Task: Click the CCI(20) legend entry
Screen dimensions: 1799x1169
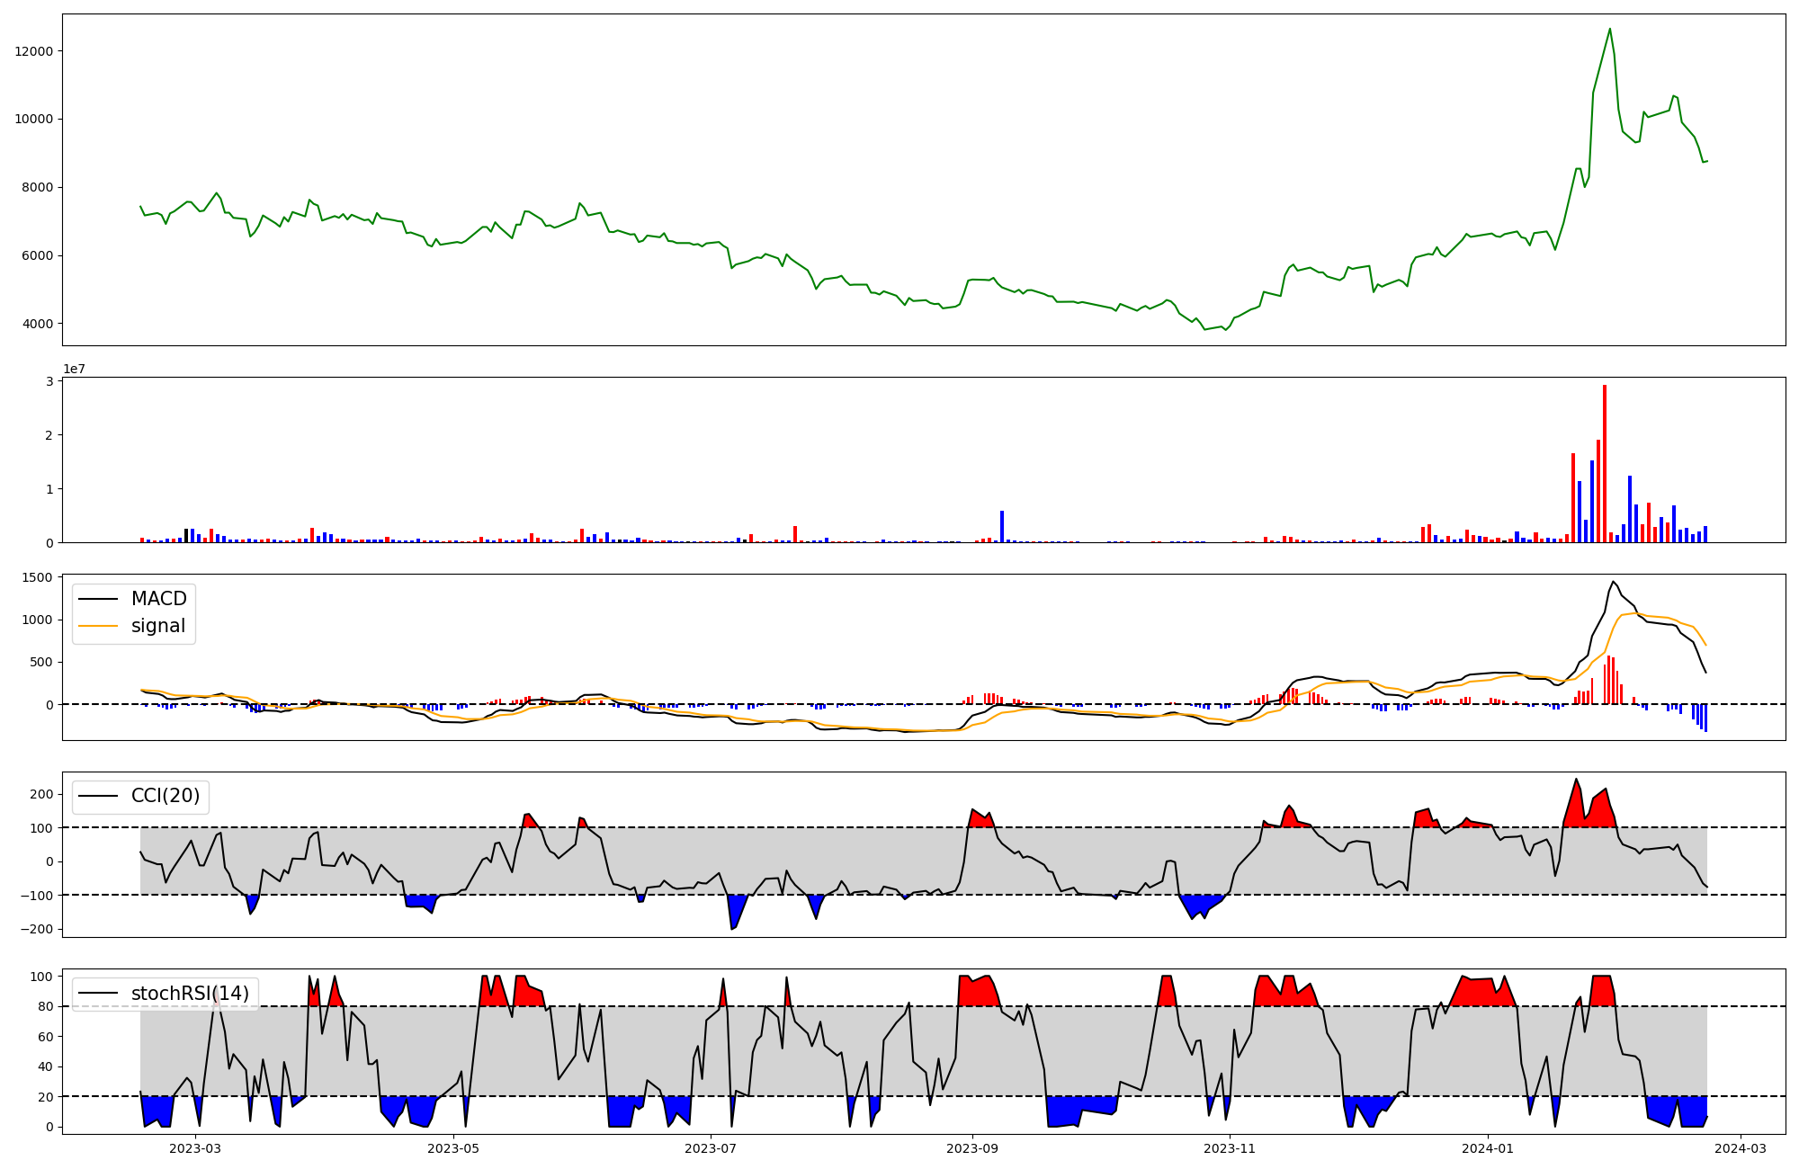Action: (165, 796)
